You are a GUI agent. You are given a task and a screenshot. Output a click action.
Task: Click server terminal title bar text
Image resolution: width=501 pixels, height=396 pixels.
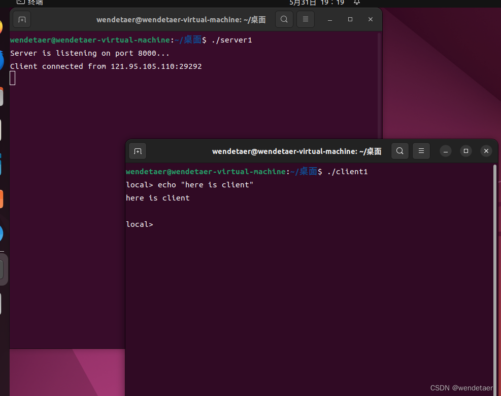click(x=181, y=20)
